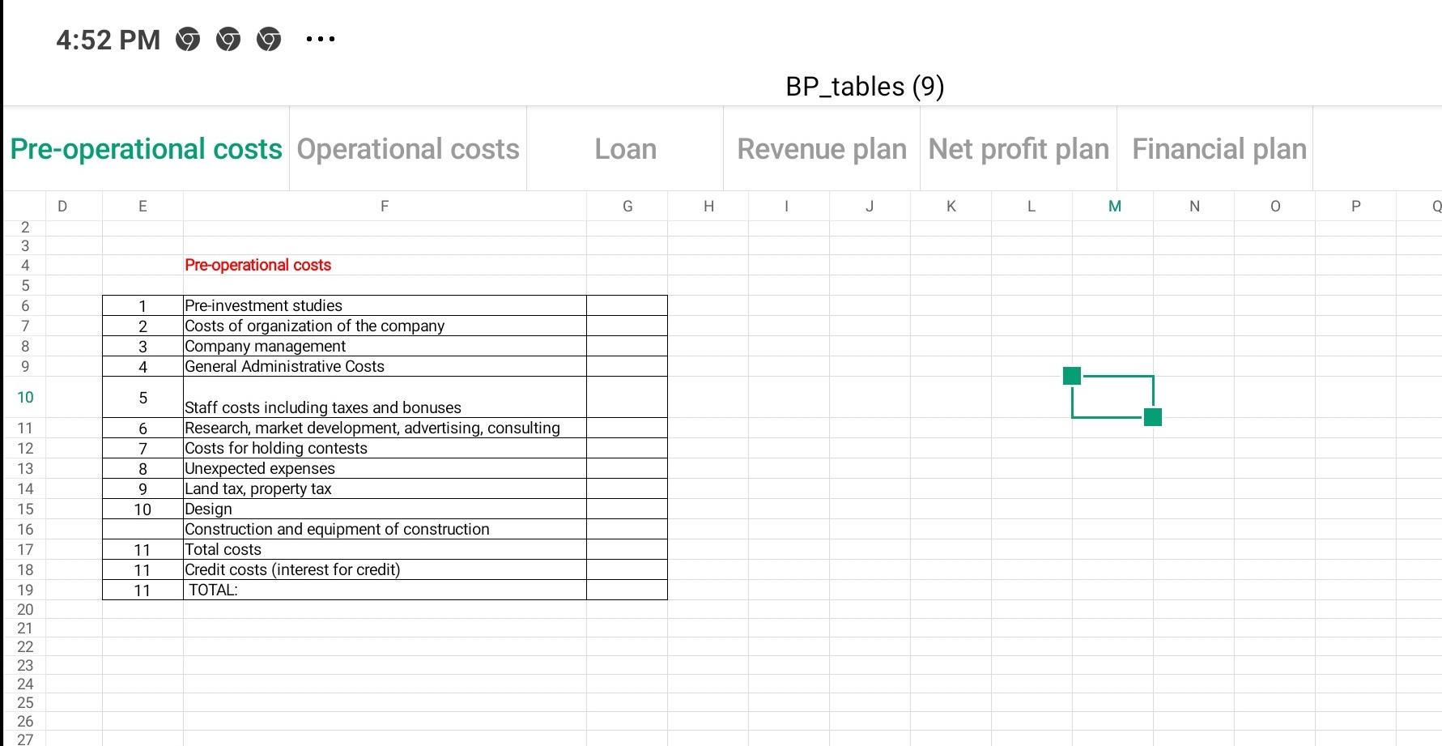Click the red Pre-operational costs title cell
The width and height of the screenshot is (1442, 746).
point(257,265)
